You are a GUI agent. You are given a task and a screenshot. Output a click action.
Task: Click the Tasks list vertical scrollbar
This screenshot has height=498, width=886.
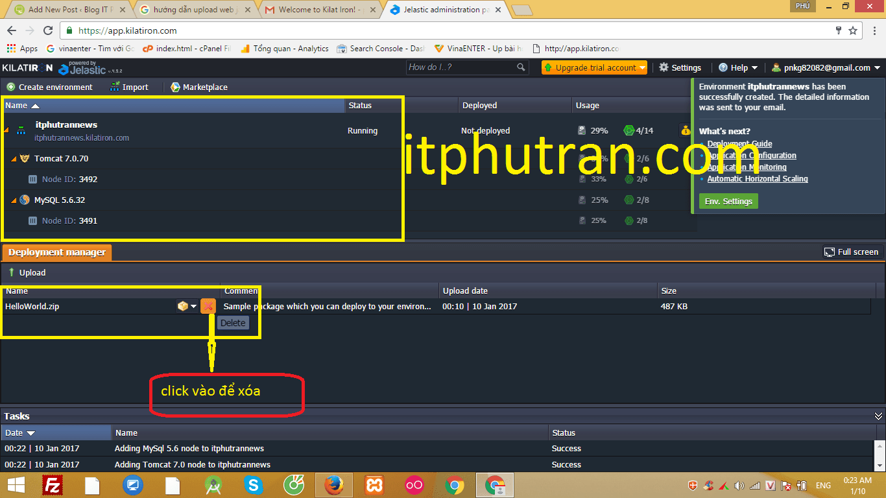click(880, 456)
